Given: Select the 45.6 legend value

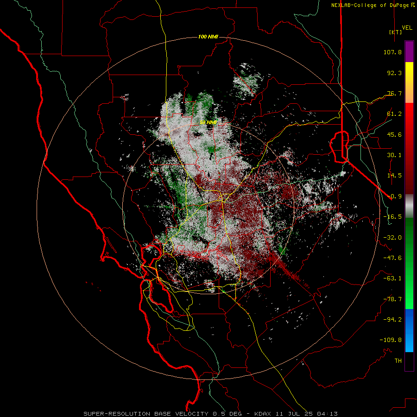Looking at the screenshot, I should pyautogui.click(x=394, y=134).
